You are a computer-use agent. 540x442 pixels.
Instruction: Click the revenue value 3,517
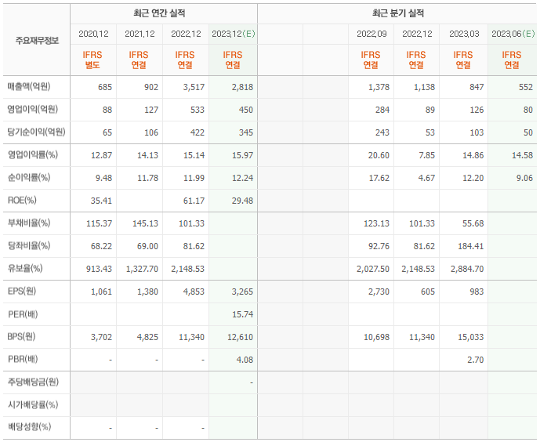point(194,87)
